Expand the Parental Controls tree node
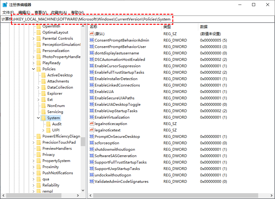The width and height of the screenshot is (275, 199). [34, 39]
